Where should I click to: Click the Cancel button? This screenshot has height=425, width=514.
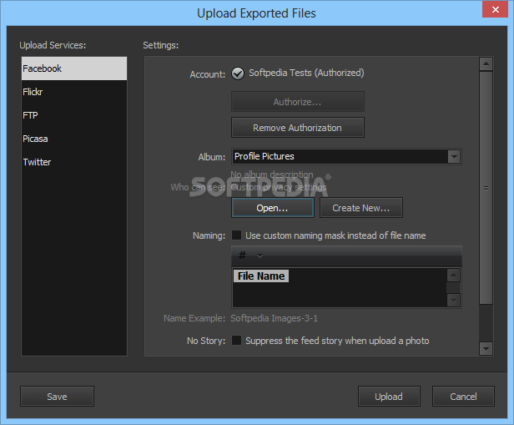coord(463,397)
